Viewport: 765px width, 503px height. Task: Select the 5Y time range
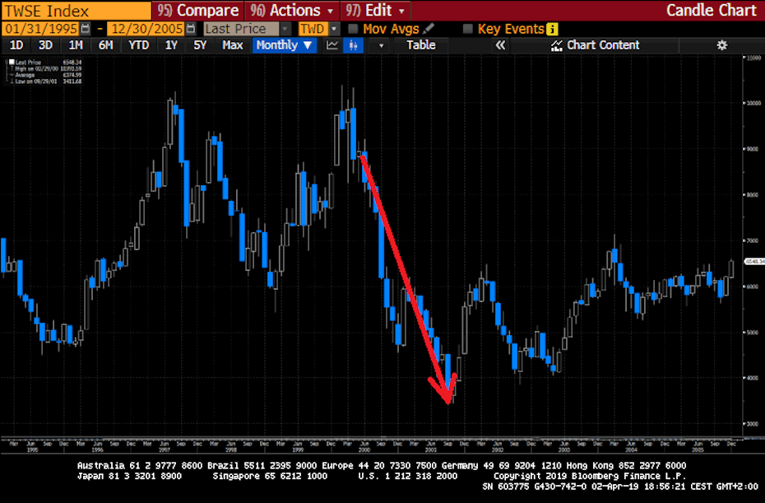tap(200, 45)
